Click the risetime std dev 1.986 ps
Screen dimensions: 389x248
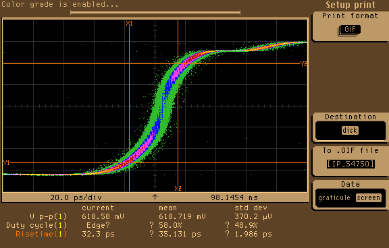(x=253, y=234)
